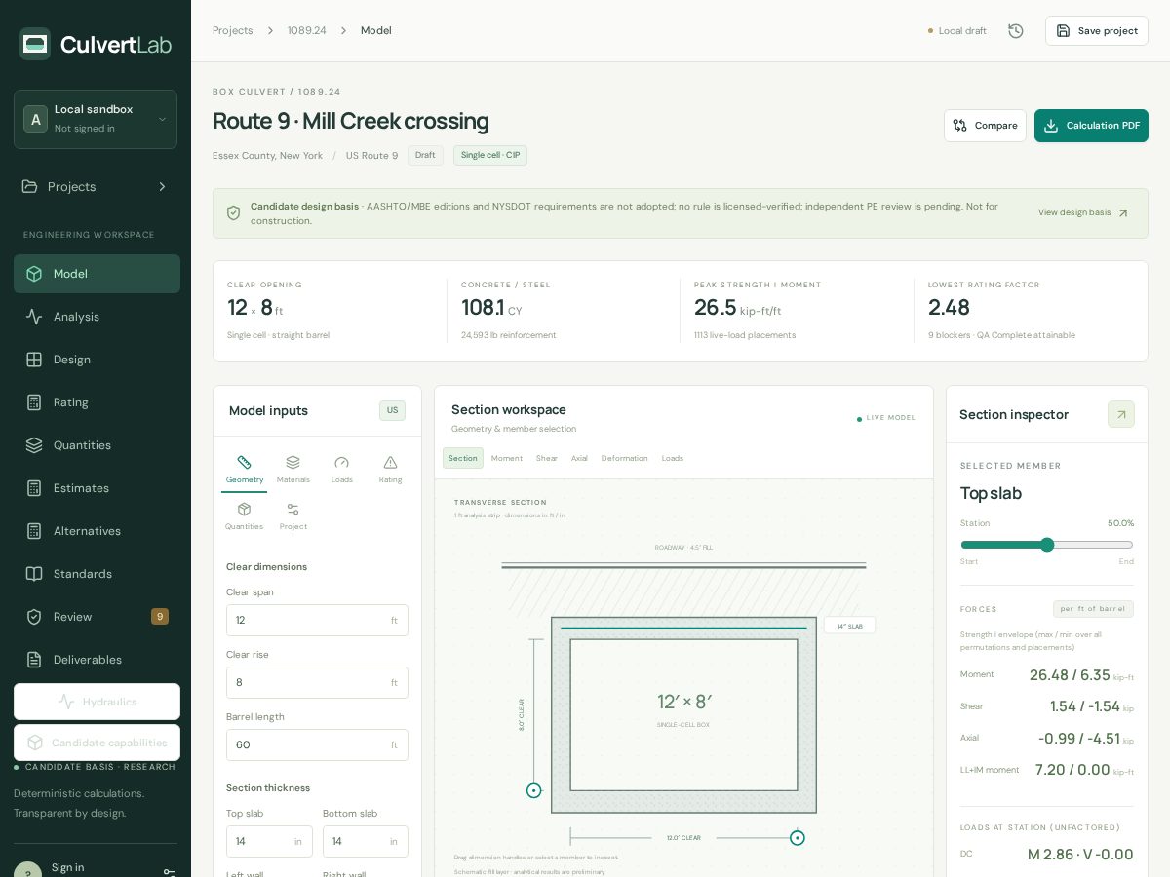Viewport: 1170px width, 877px height.
Task: Click the clear span dimension handle
Action: 798,838
